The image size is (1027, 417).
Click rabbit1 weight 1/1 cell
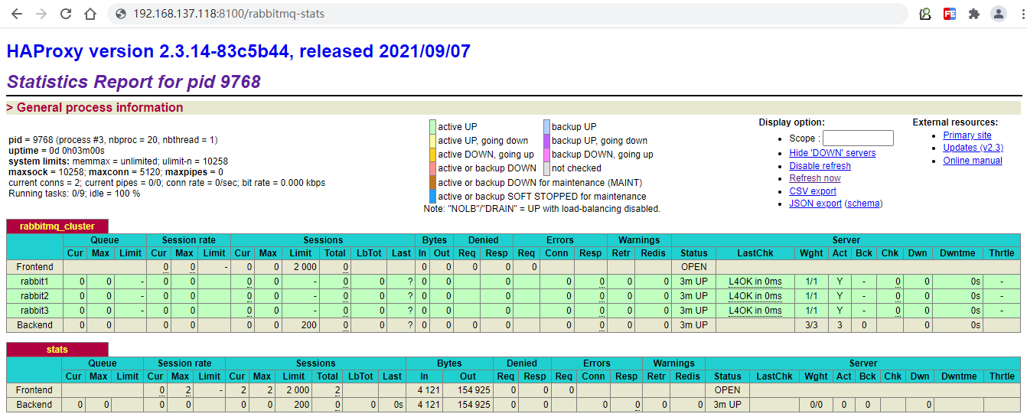[811, 282]
